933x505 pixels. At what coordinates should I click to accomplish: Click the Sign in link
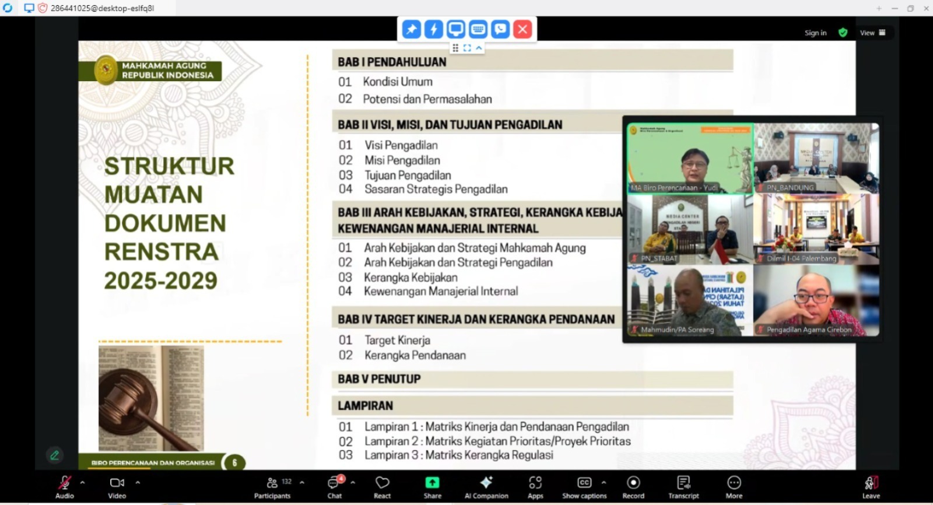(815, 33)
